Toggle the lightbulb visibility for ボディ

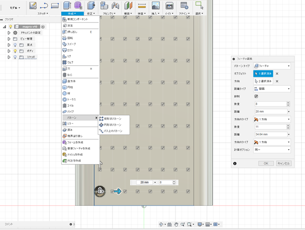15,51
